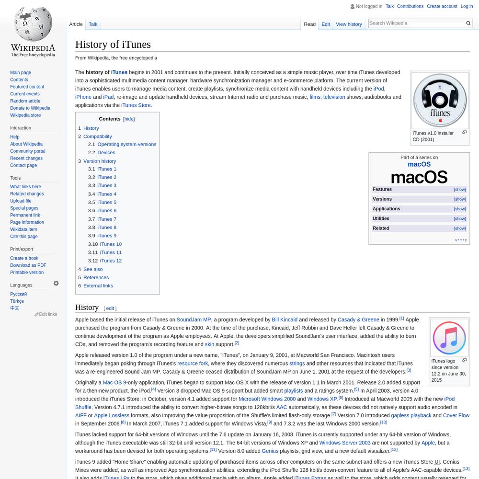Go to Random article

pyautogui.click(x=25, y=101)
